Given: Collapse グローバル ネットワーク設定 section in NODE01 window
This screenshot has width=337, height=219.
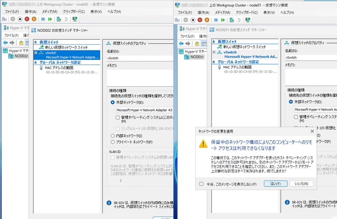Looking at the screenshot, I should (214, 62).
